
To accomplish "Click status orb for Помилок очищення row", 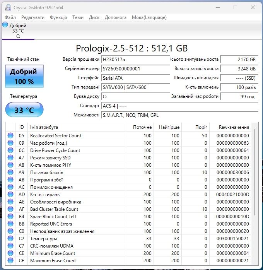I will click(x=10, y=187).
